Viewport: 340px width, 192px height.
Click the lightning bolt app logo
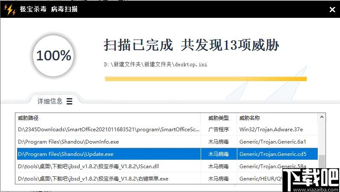point(9,9)
